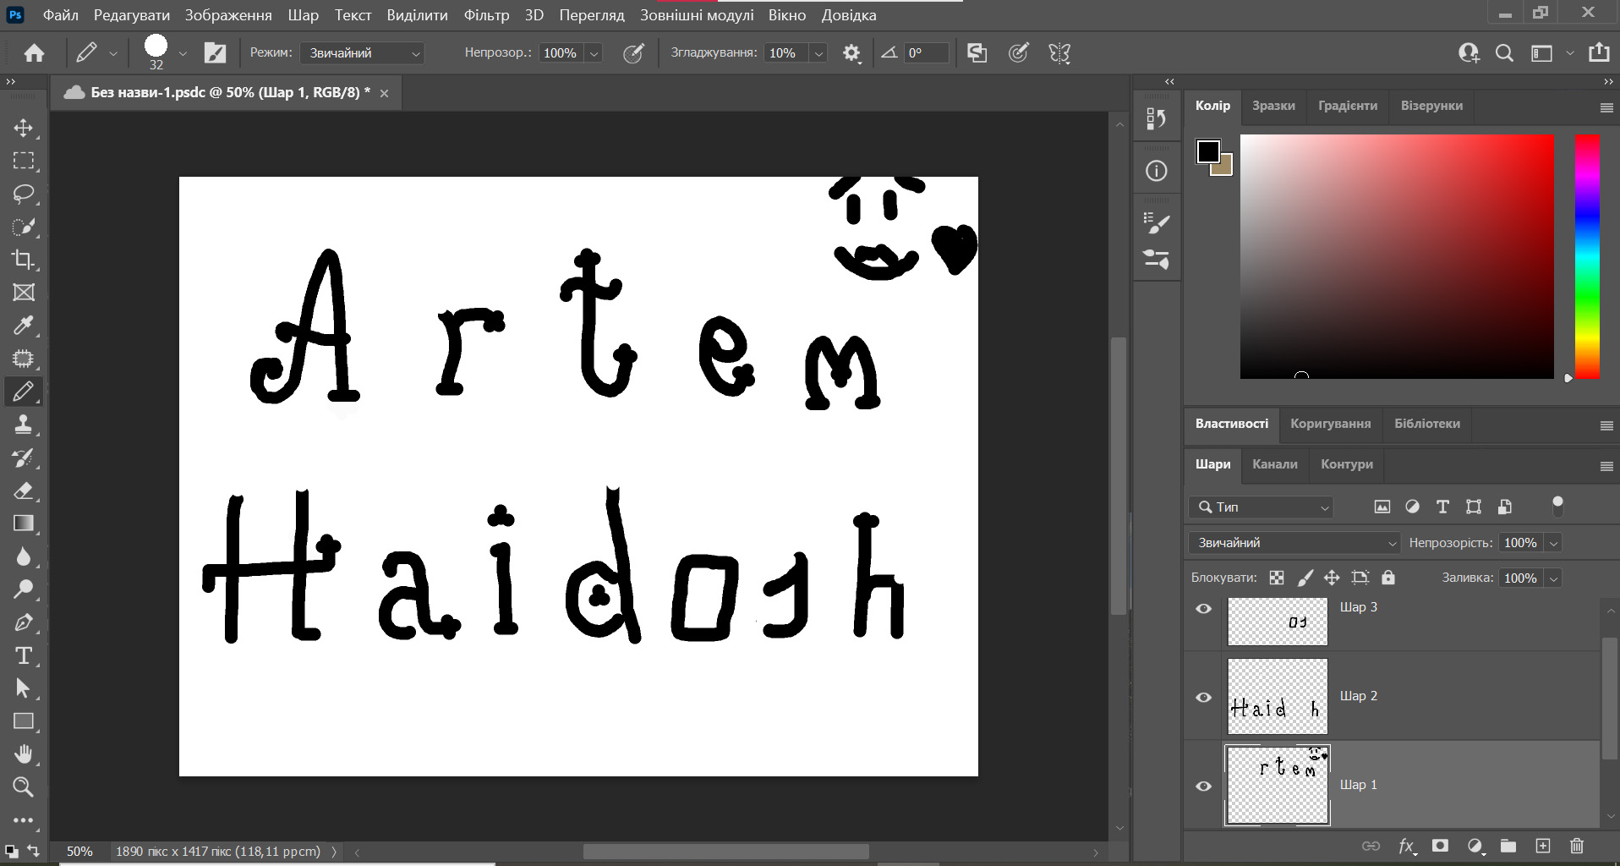Screen dimensions: 1620x866
Task: Toggle lock transparent pixels
Action: [1277, 578]
